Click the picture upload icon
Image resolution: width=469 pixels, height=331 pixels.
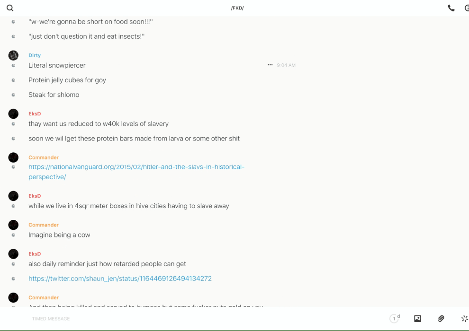click(x=417, y=319)
